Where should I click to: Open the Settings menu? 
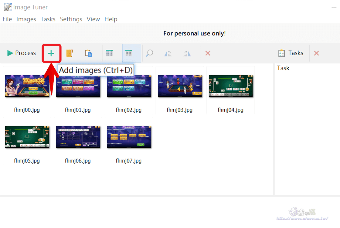click(71, 19)
